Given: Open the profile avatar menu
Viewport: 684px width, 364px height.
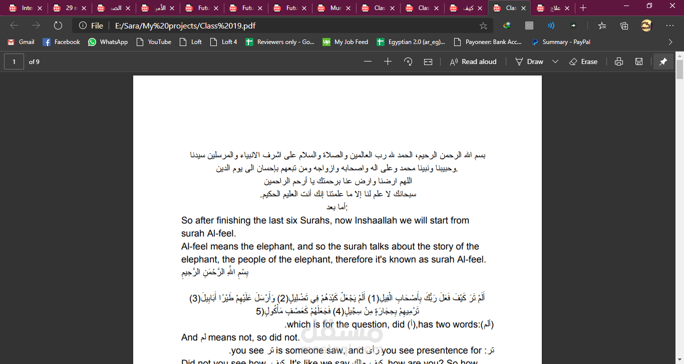Looking at the screenshot, I should [x=647, y=25].
